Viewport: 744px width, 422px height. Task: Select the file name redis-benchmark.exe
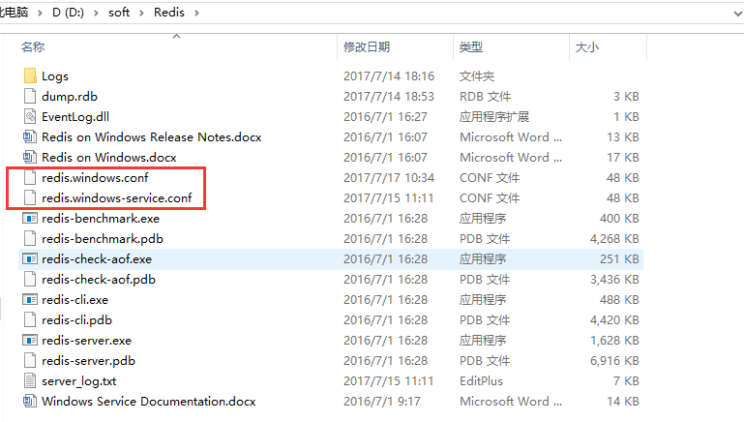tap(101, 219)
